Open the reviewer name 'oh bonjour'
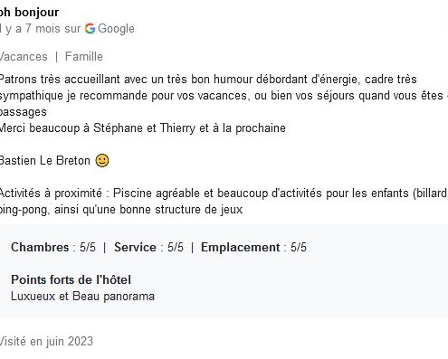Viewport: 448px width, 359px height. [29, 13]
